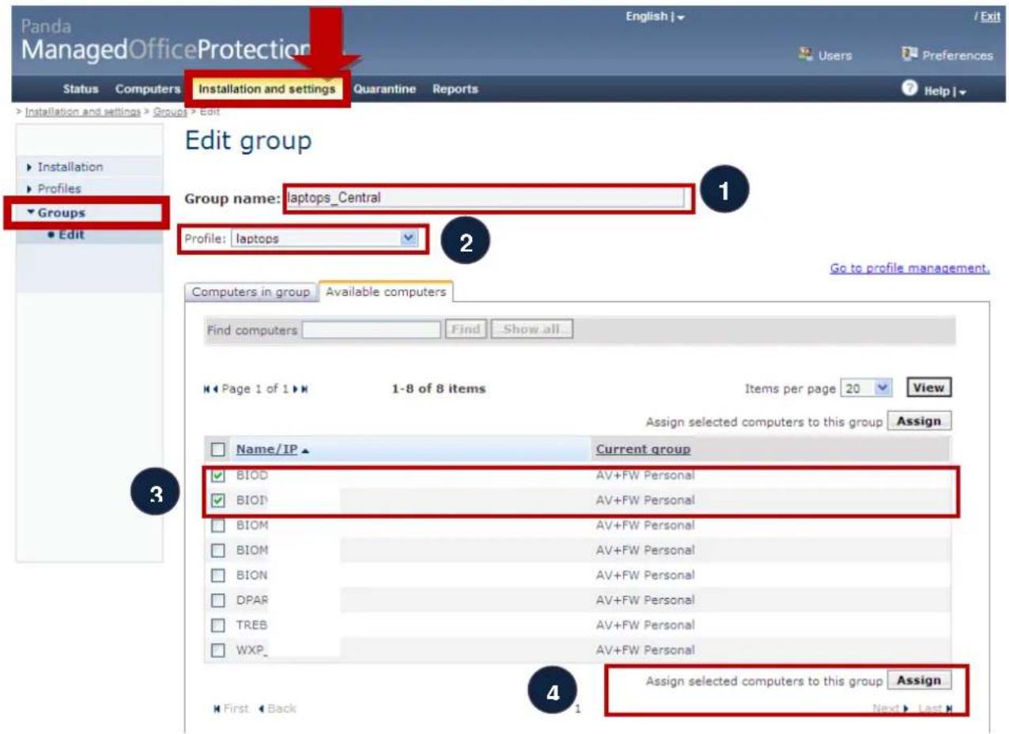Screen dimensions: 1009x734
Task: Click the '1-8 of 8 items' text
Action: (439, 389)
